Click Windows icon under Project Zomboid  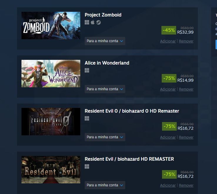click(87, 22)
